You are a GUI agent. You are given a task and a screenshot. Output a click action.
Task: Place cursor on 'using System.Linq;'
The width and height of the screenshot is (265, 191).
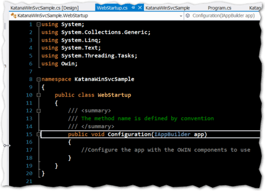click(71, 40)
